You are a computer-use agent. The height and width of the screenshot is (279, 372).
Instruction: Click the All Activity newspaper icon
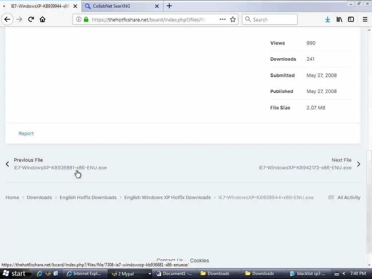click(x=331, y=197)
